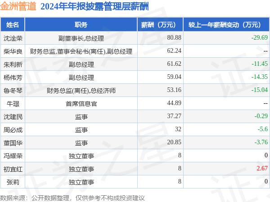
Task: Select 监事 in 董国华's row
Action: coord(81,143)
